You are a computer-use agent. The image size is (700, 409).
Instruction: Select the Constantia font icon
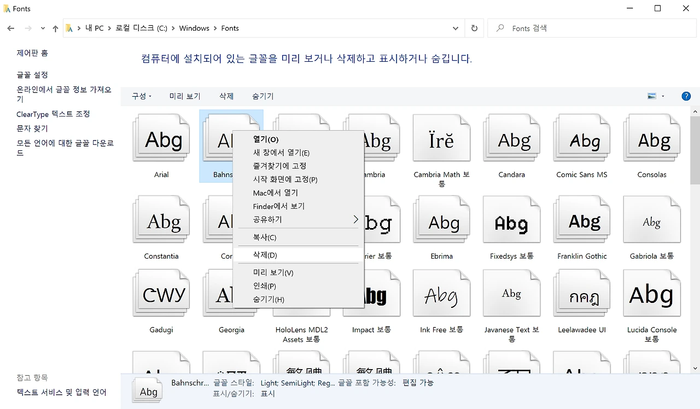161,220
